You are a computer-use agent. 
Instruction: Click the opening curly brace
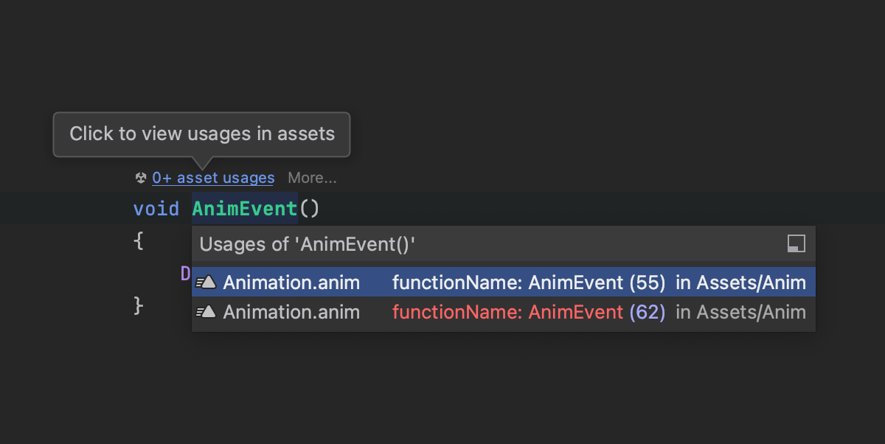pyautogui.click(x=139, y=240)
